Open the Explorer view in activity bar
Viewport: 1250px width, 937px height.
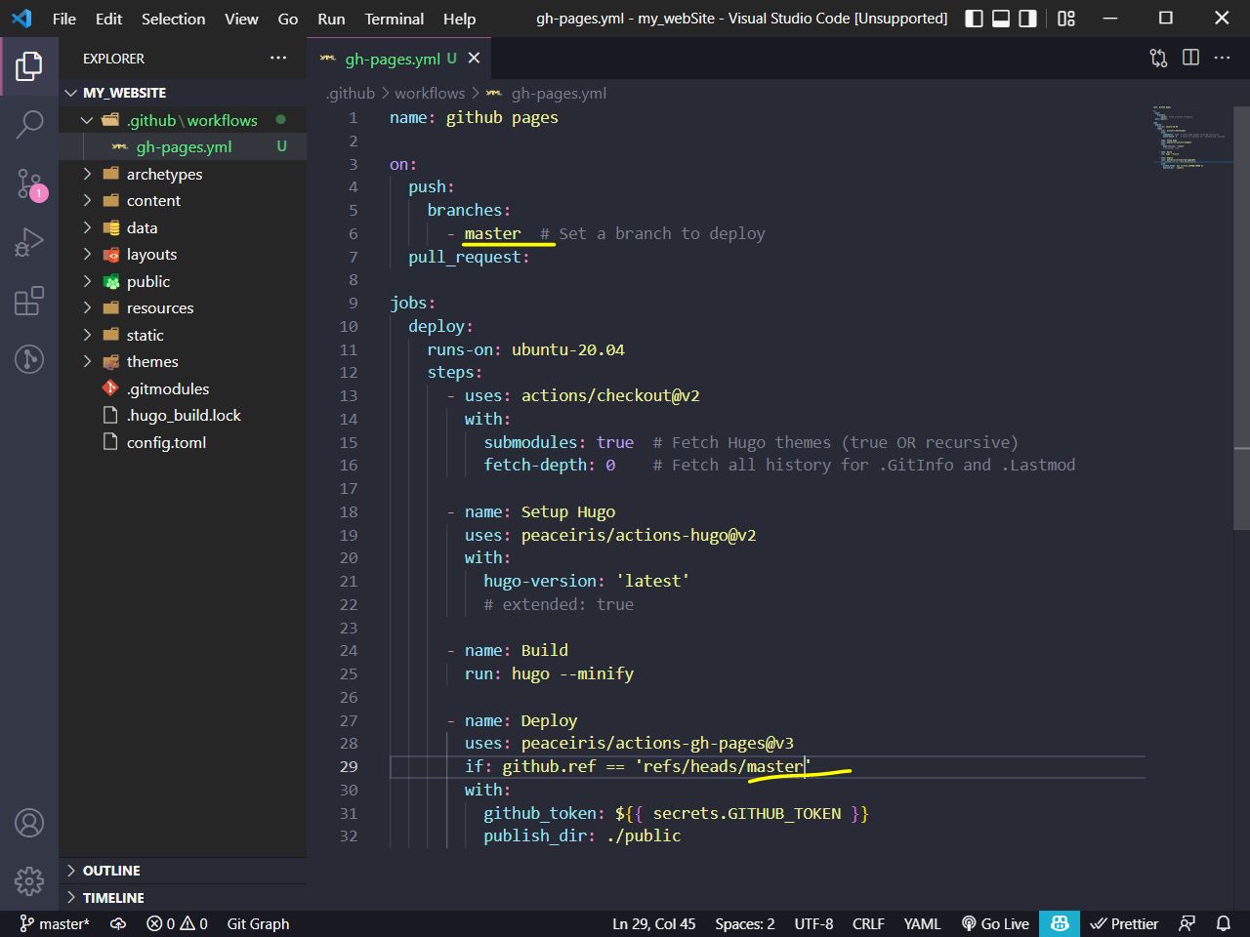(29, 66)
